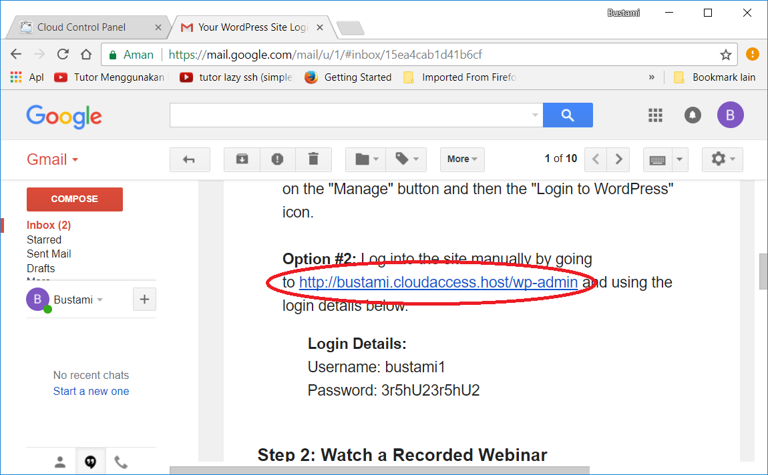Click the blue search button
Image resolution: width=768 pixels, height=475 pixels.
568,115
